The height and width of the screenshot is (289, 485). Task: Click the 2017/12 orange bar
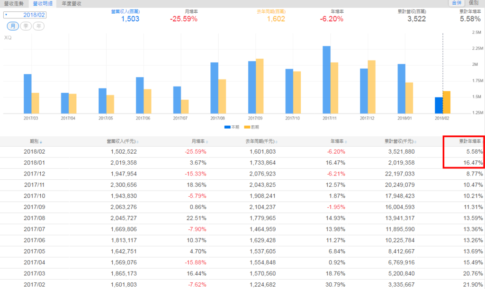(371, 87)
